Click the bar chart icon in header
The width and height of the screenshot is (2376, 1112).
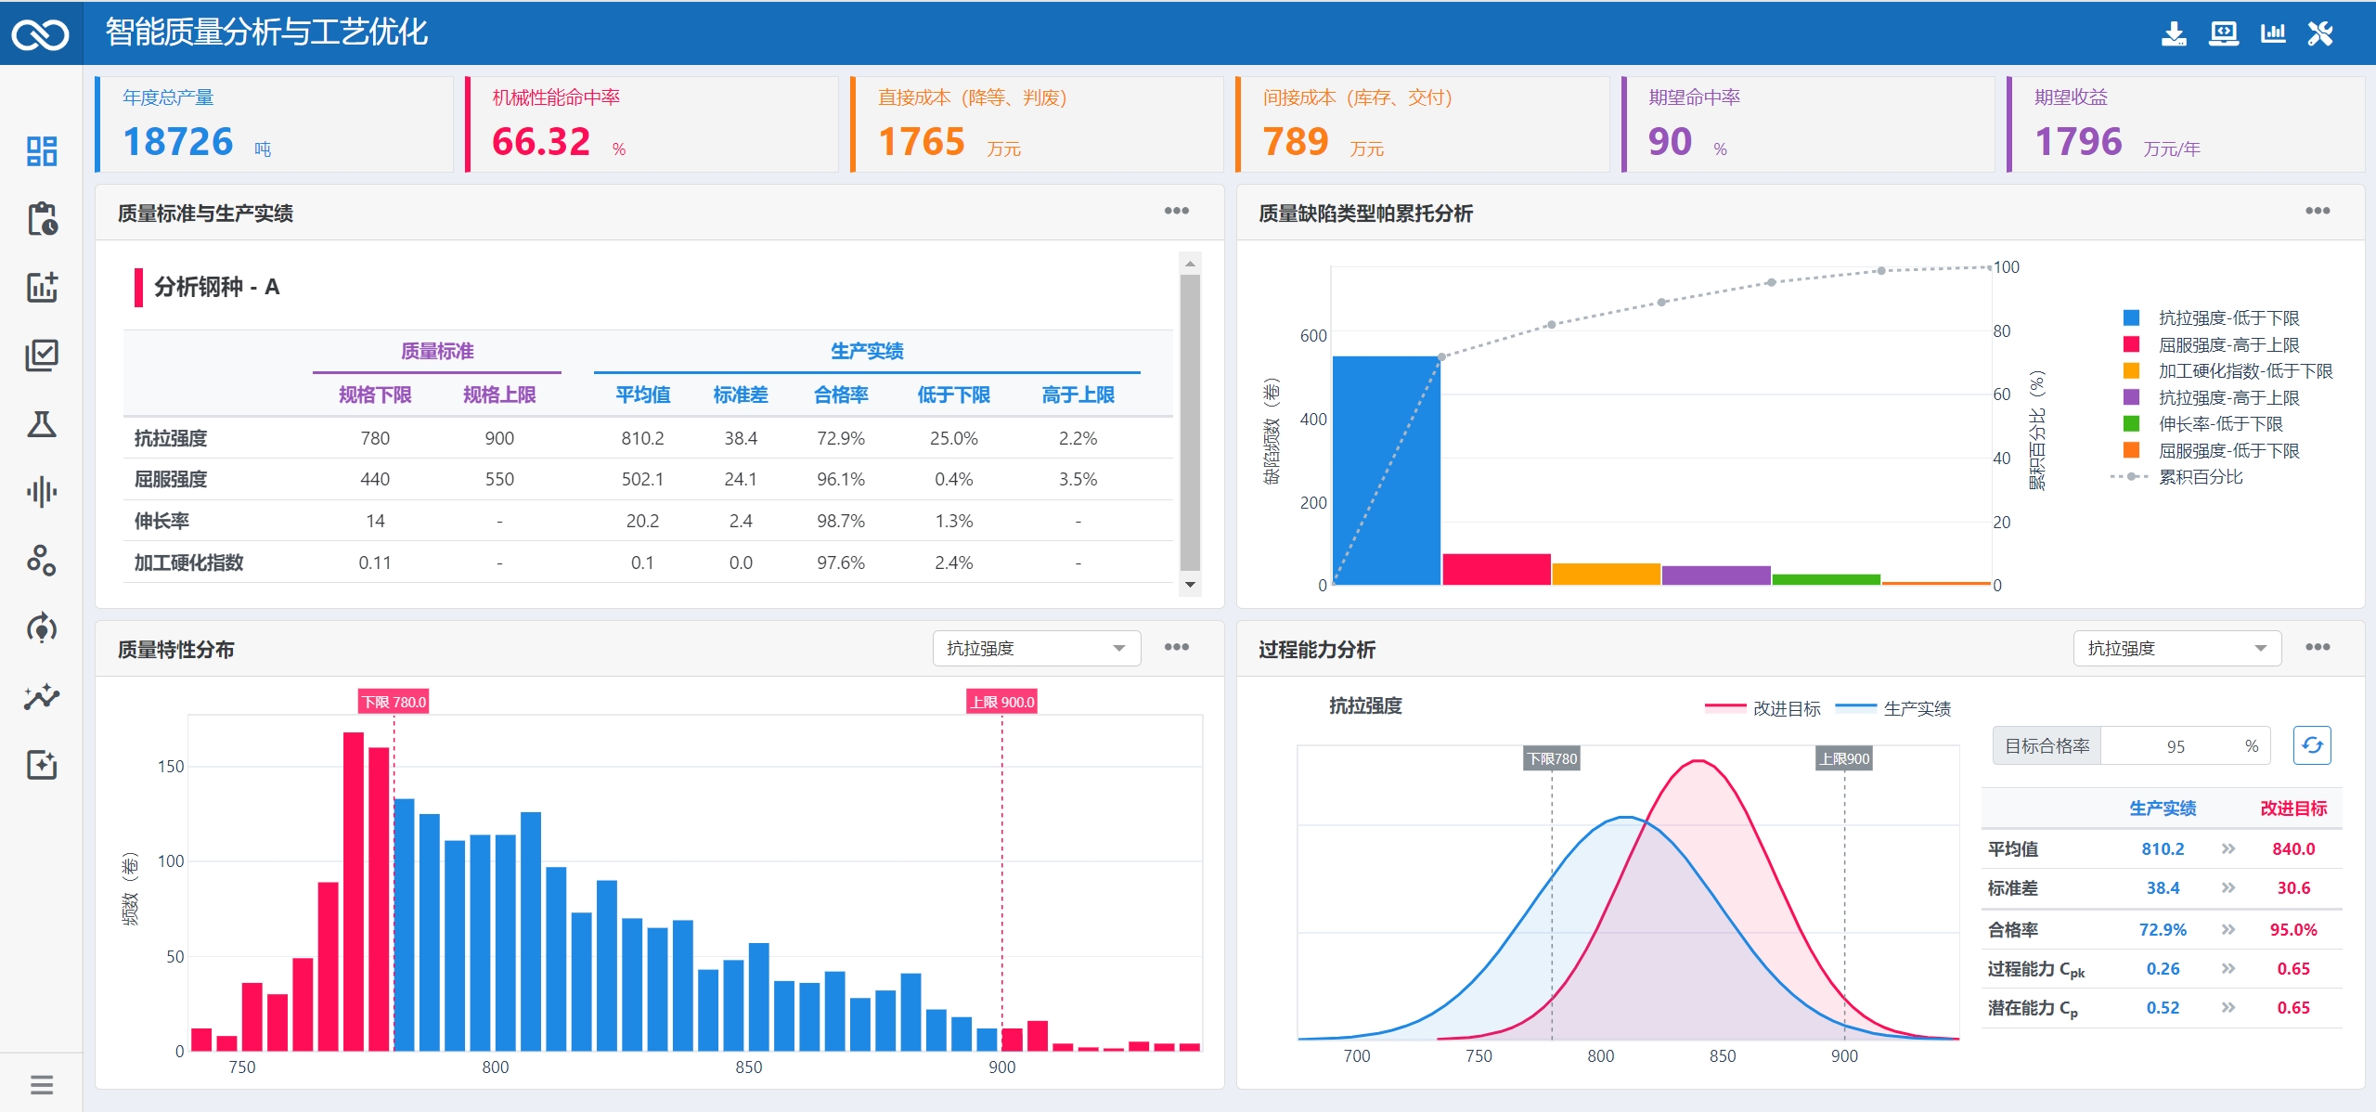point(2273,34)
